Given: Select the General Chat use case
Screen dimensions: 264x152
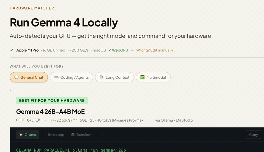Looking at the screenshot, I should tap(29, 77).
